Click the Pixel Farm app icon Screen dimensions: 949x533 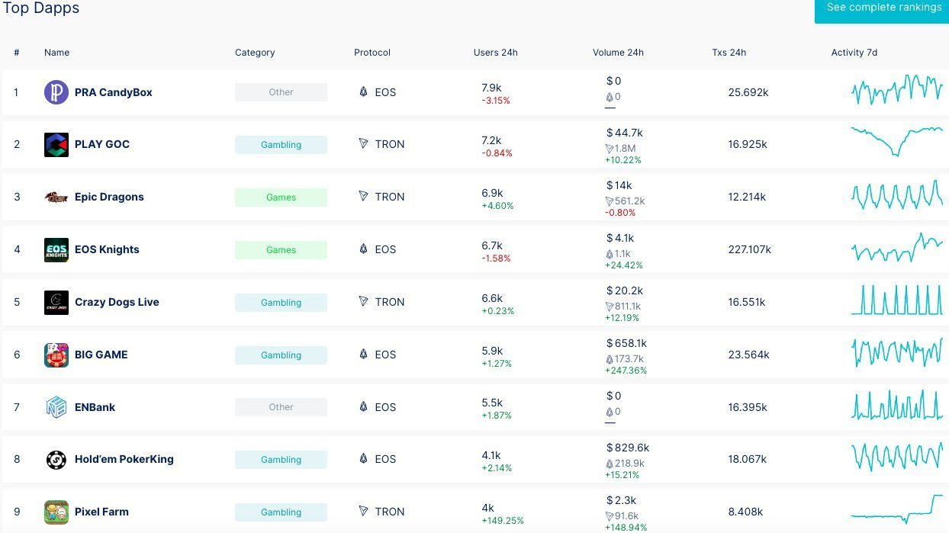pos(56,512)
